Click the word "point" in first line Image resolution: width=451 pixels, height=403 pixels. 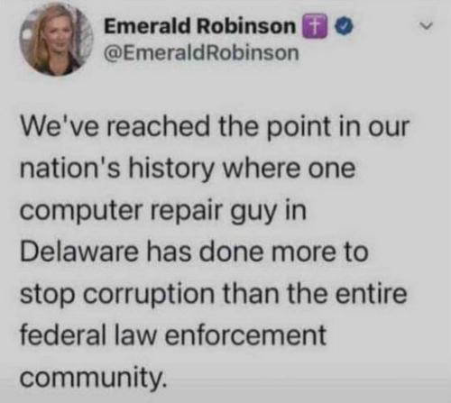point(299,127)
